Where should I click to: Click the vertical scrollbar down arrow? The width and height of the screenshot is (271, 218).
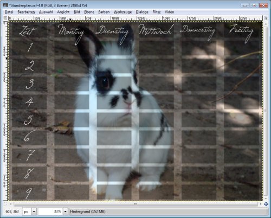266,198
